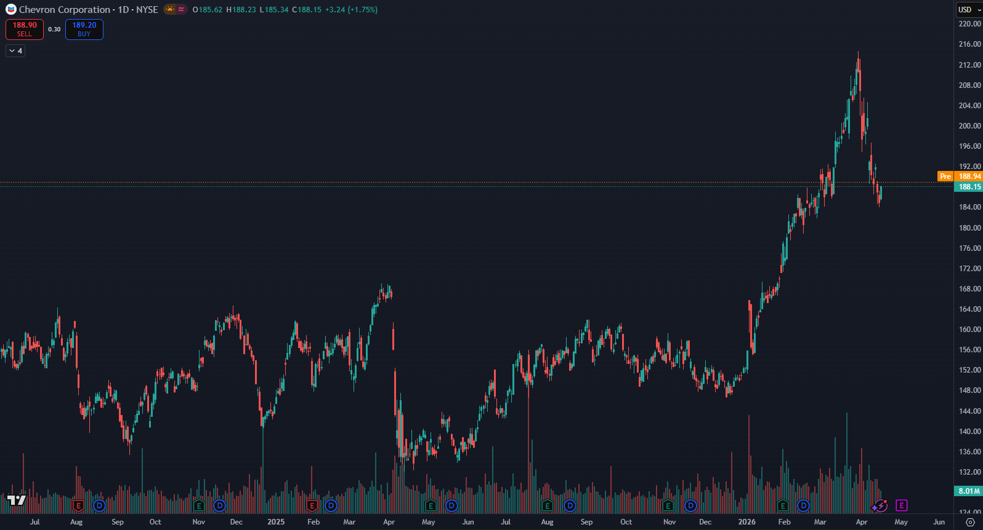Open chart settings hexagon gear icon

pos(970,522)
